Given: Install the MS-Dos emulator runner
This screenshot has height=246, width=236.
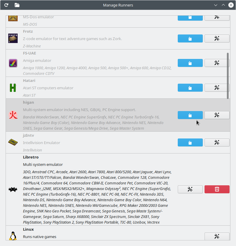Looking at the screenshot, I should [x=190, y=18].
